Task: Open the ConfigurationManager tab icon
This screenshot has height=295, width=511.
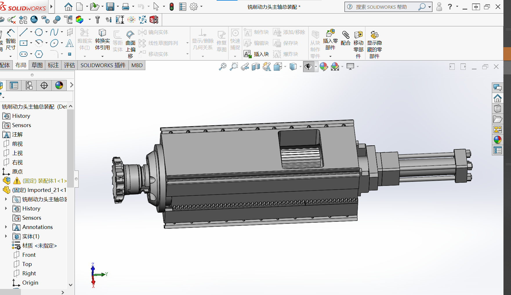Action: click(29, 85)
